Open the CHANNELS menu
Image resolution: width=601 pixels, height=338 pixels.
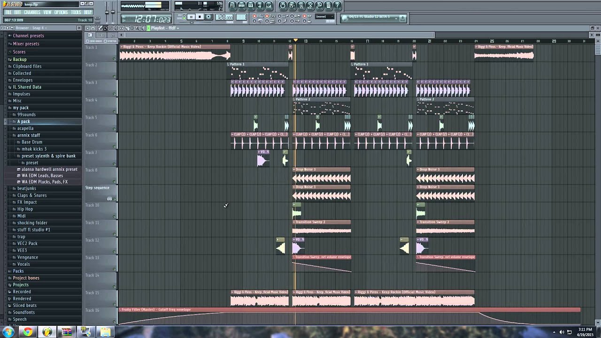tap(32, 12)
